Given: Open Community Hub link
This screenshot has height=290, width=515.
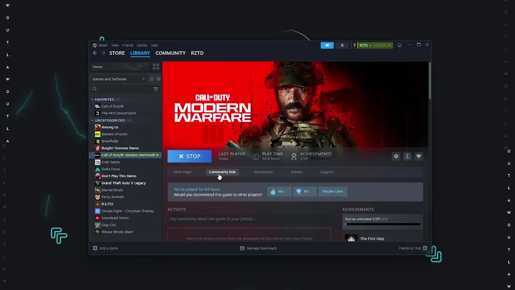Looking at the screenshot, I should (x=222, y=172).
